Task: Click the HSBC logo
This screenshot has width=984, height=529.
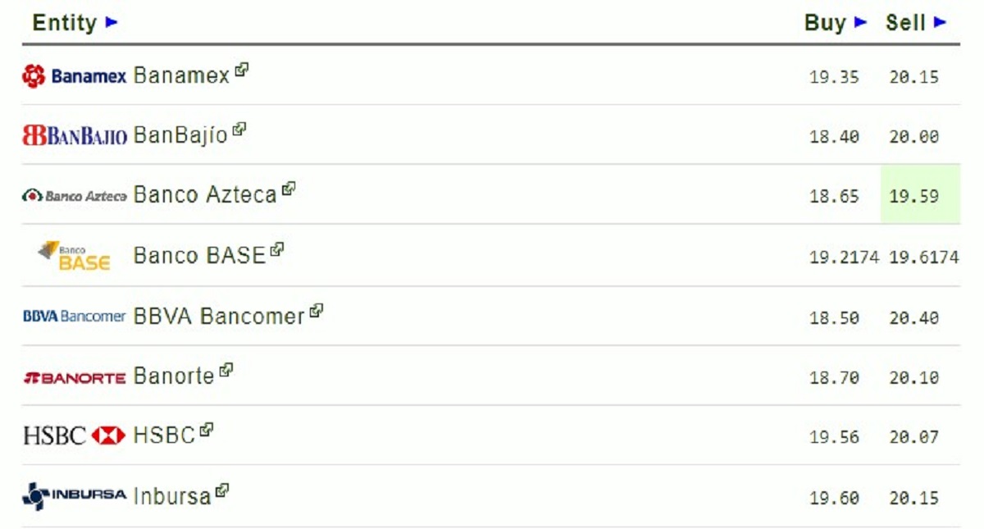Action: [x=74, y=436]
